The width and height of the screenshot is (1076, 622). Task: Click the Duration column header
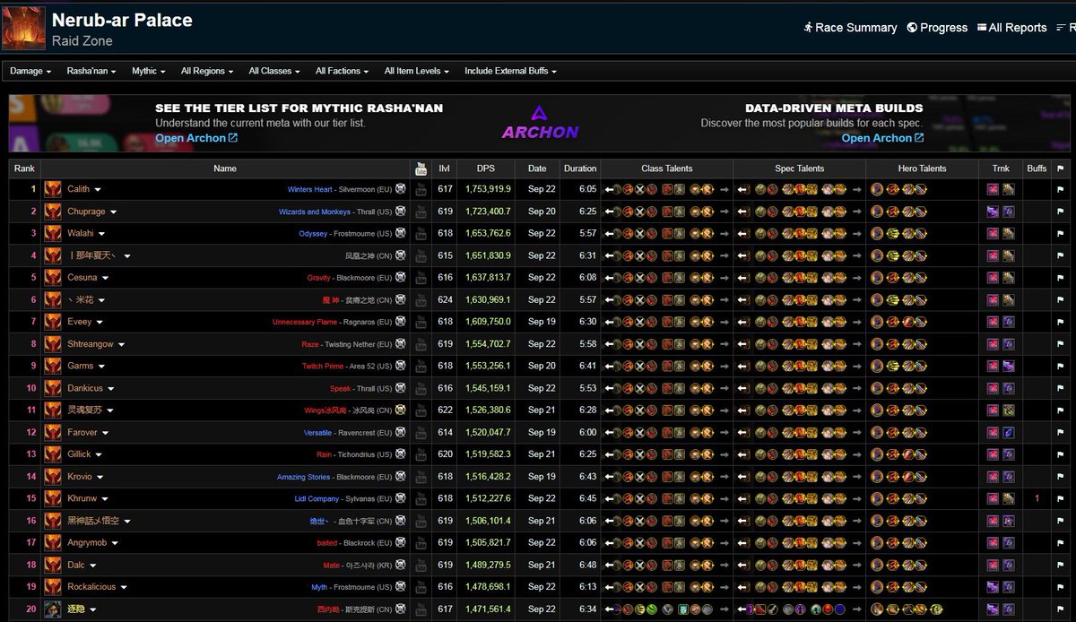point(580,168)
